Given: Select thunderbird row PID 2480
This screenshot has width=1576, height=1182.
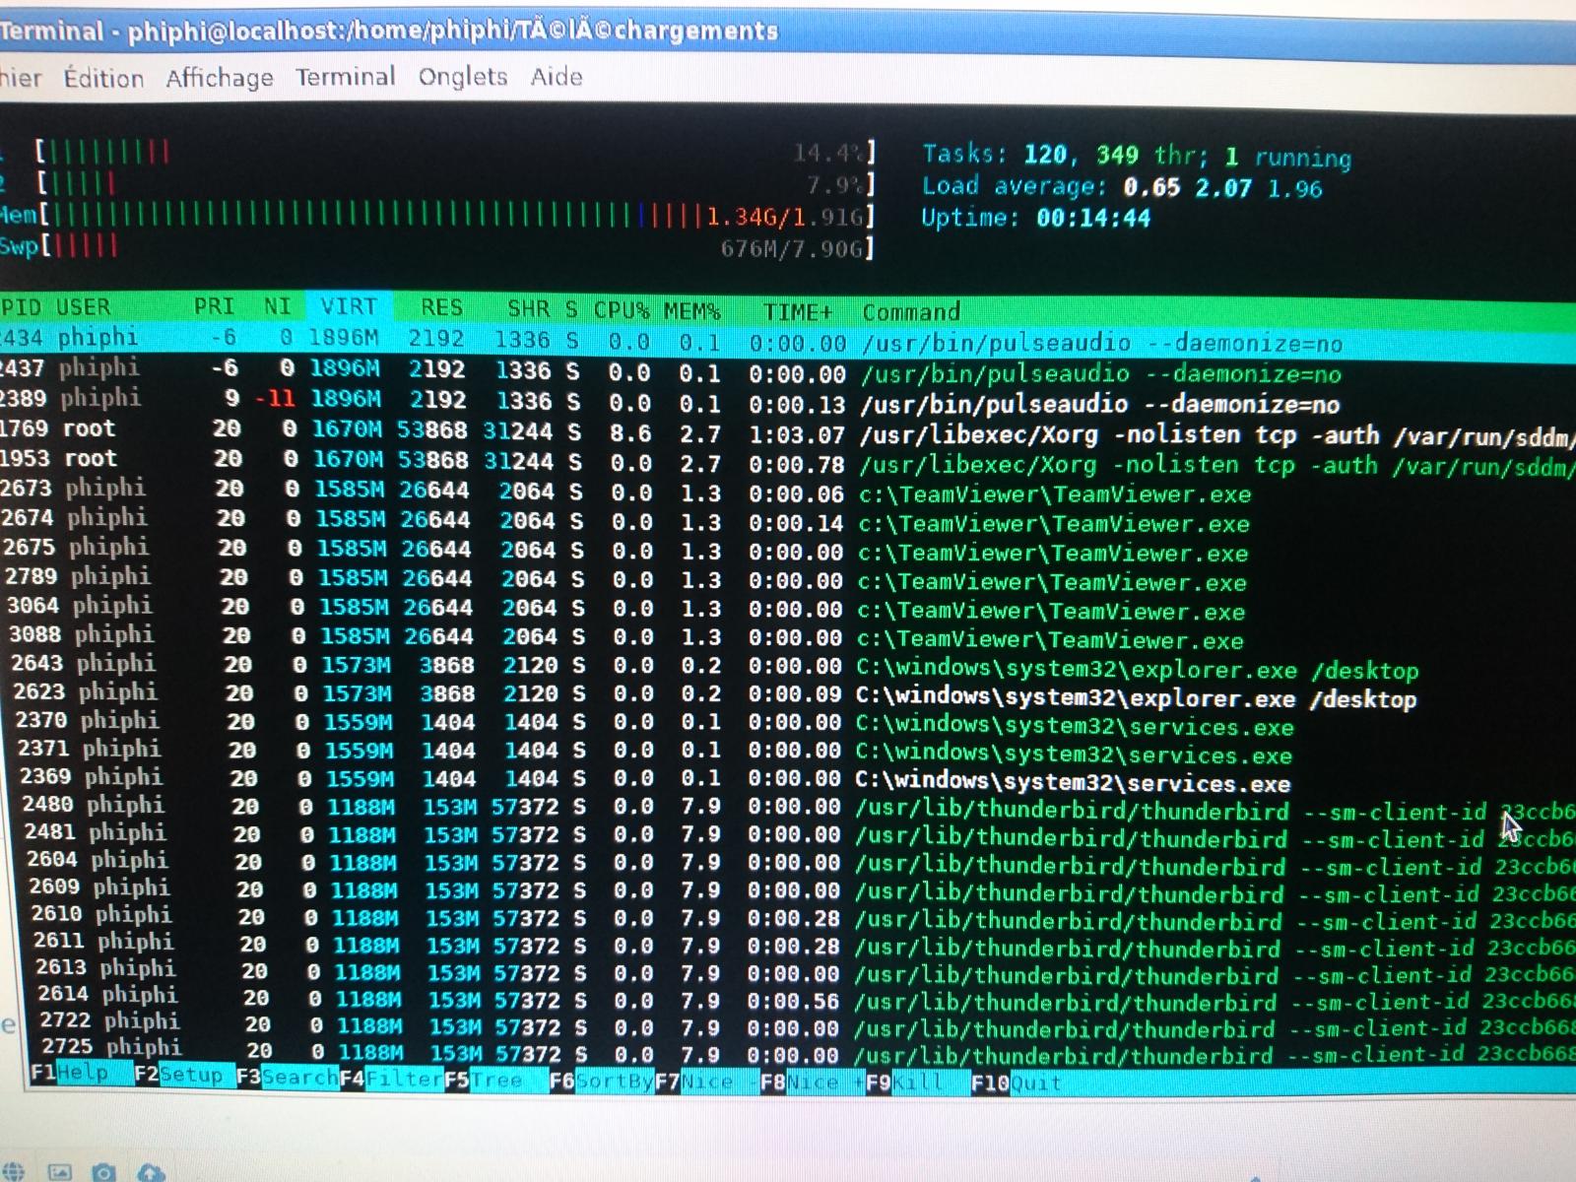Looking at the screenshot, I should point(788,808).
